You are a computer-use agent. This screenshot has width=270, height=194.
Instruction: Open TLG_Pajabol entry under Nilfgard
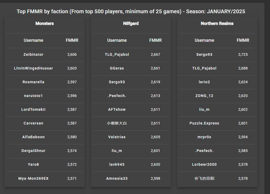click(x=117, y=54)
